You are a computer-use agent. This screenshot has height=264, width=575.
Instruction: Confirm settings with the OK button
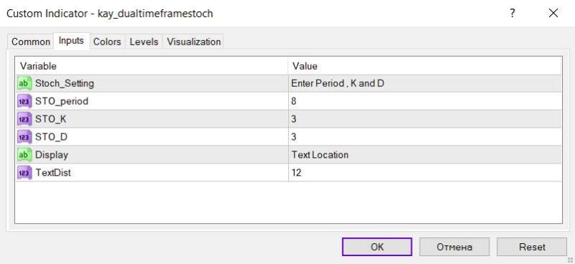[x=377, y=247]
